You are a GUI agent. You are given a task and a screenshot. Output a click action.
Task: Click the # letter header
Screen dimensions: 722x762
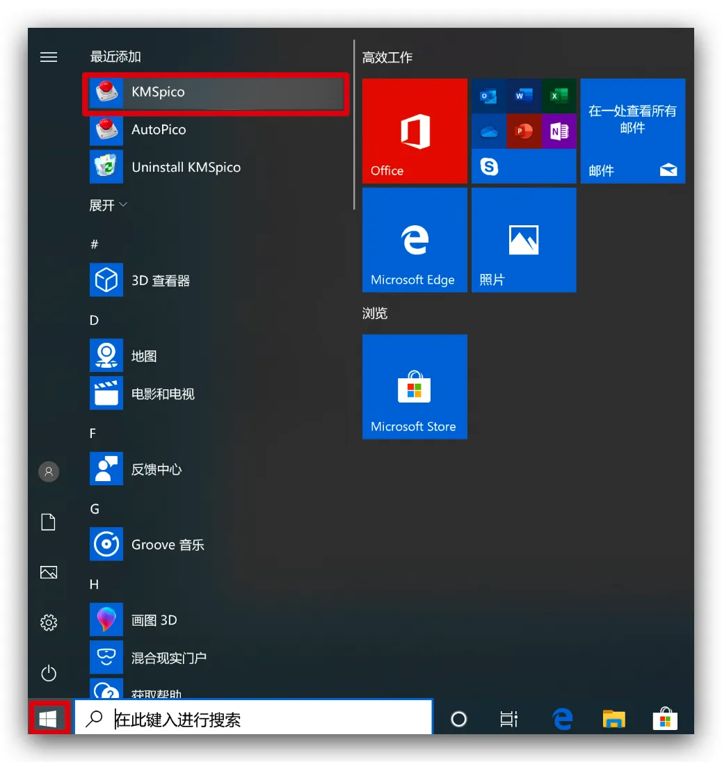click(x=95, y=244)
